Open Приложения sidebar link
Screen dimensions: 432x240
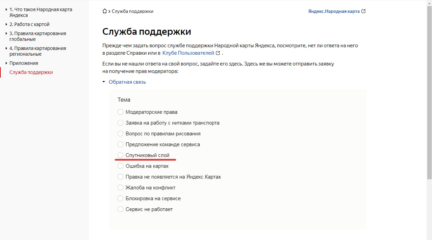coord(24,63)
